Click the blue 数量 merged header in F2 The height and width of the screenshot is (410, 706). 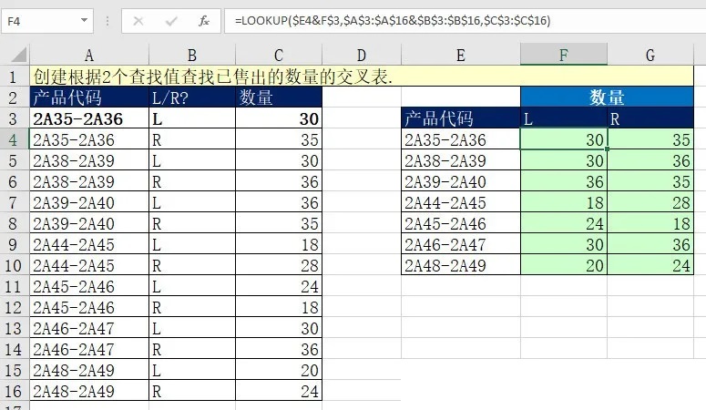[x=607, y=97]
